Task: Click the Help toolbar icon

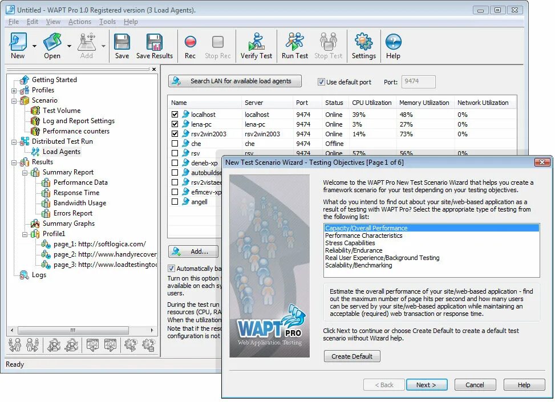Action: pos(393,46)
